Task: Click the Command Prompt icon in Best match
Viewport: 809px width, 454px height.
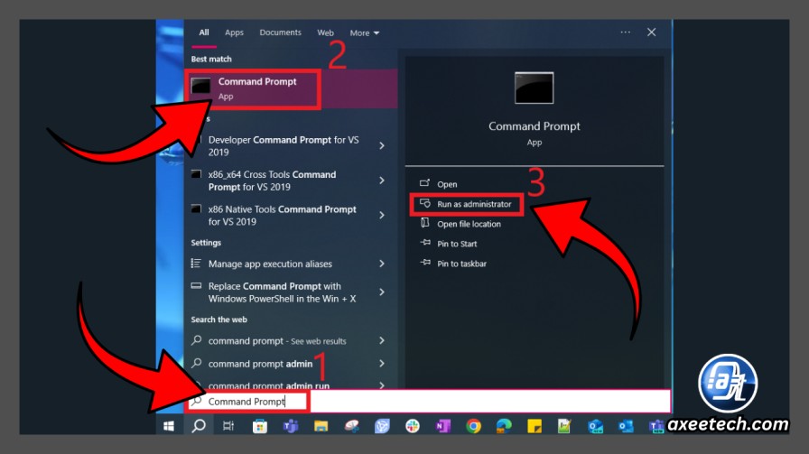Action: [200, 86]
